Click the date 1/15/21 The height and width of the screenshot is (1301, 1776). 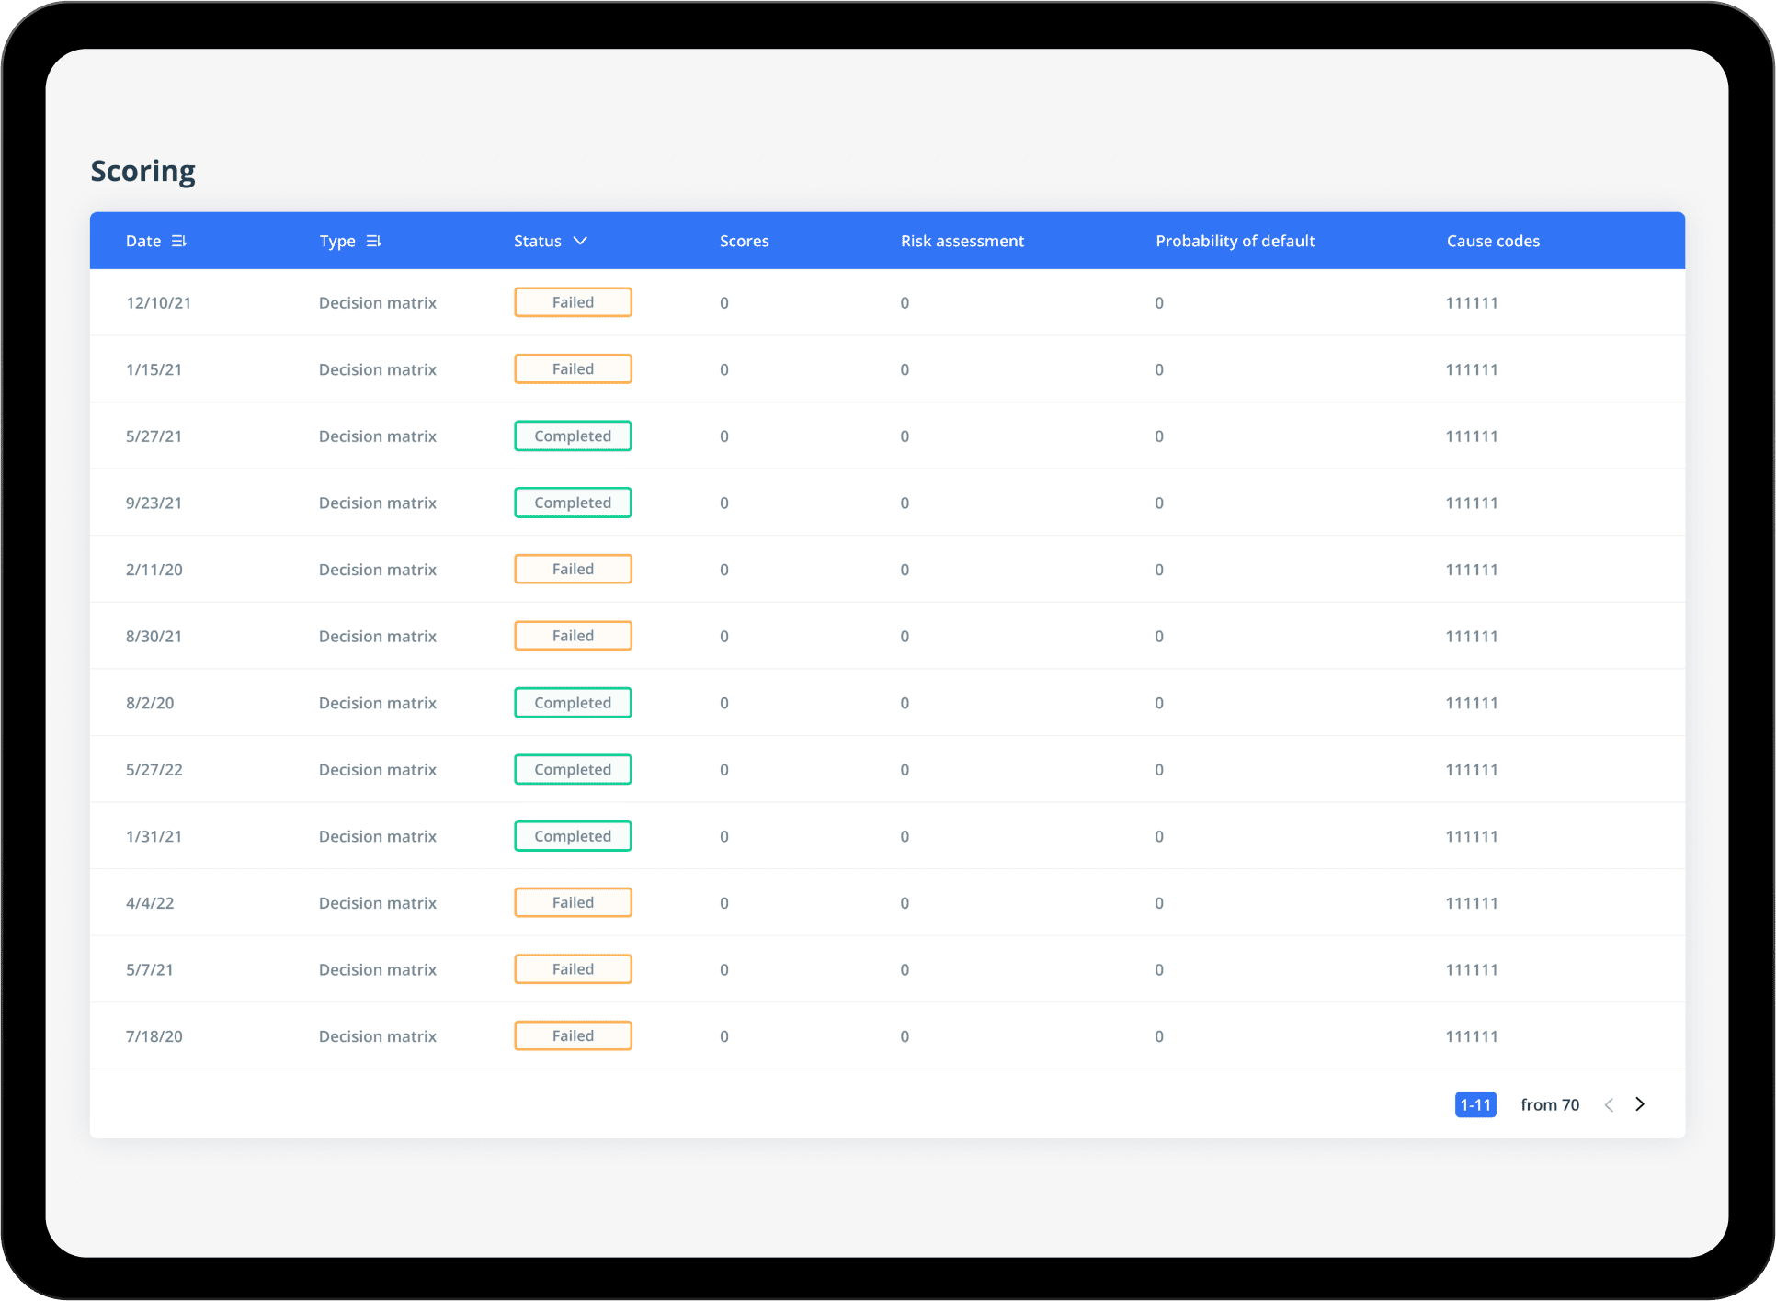pos(154,369)
